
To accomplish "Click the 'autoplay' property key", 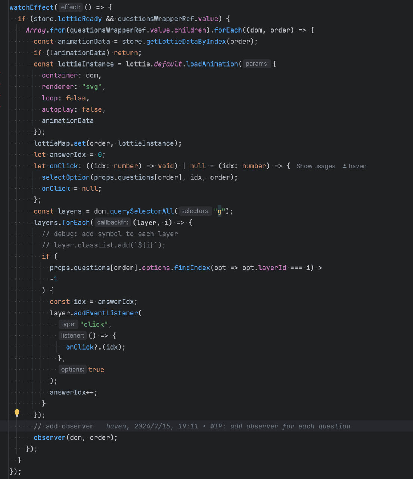I will pyautogui.click(x=58, y=109).
